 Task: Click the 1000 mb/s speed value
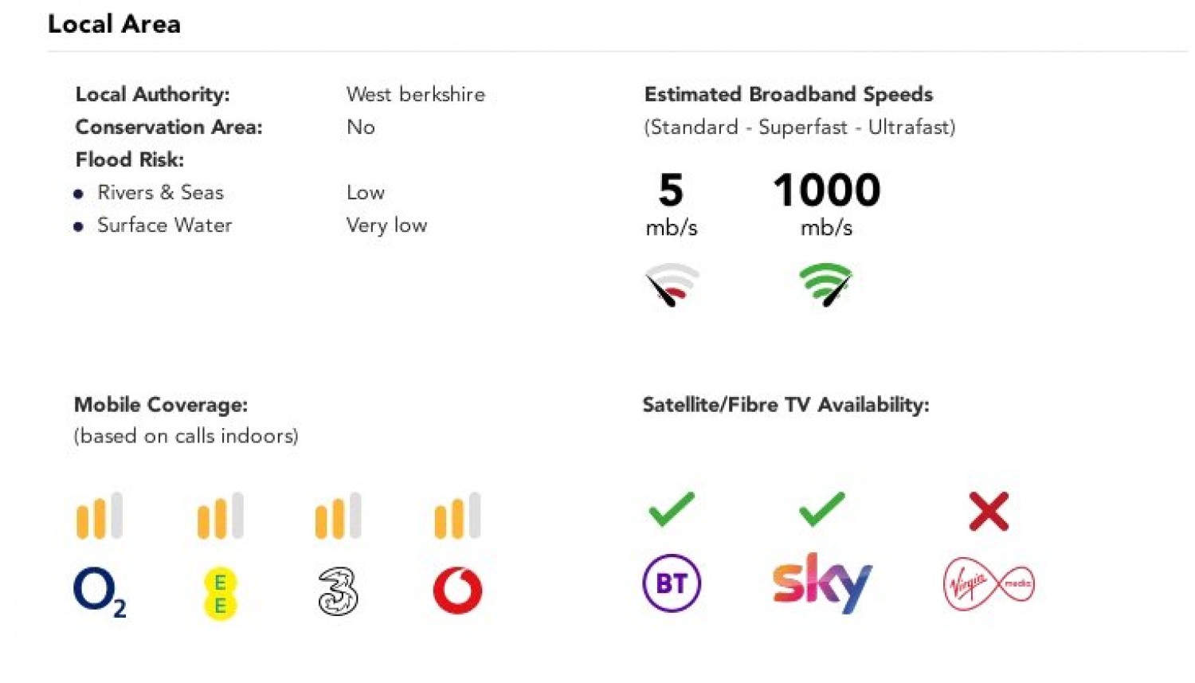[x=826, y=191]
